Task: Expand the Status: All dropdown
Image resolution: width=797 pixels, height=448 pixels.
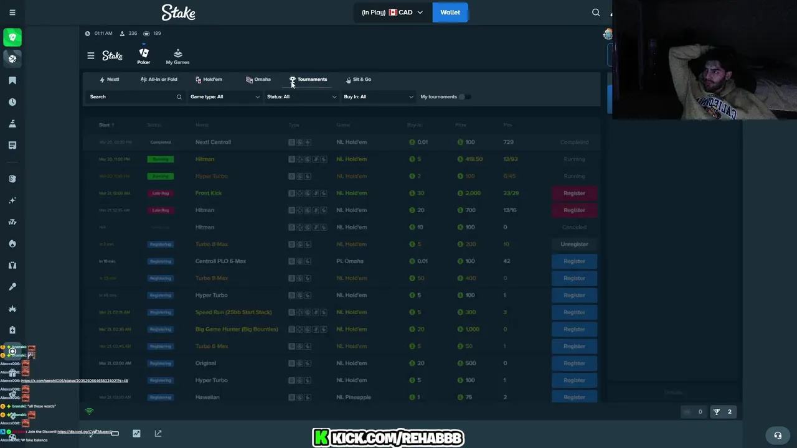Action: [x=301, y=97]
